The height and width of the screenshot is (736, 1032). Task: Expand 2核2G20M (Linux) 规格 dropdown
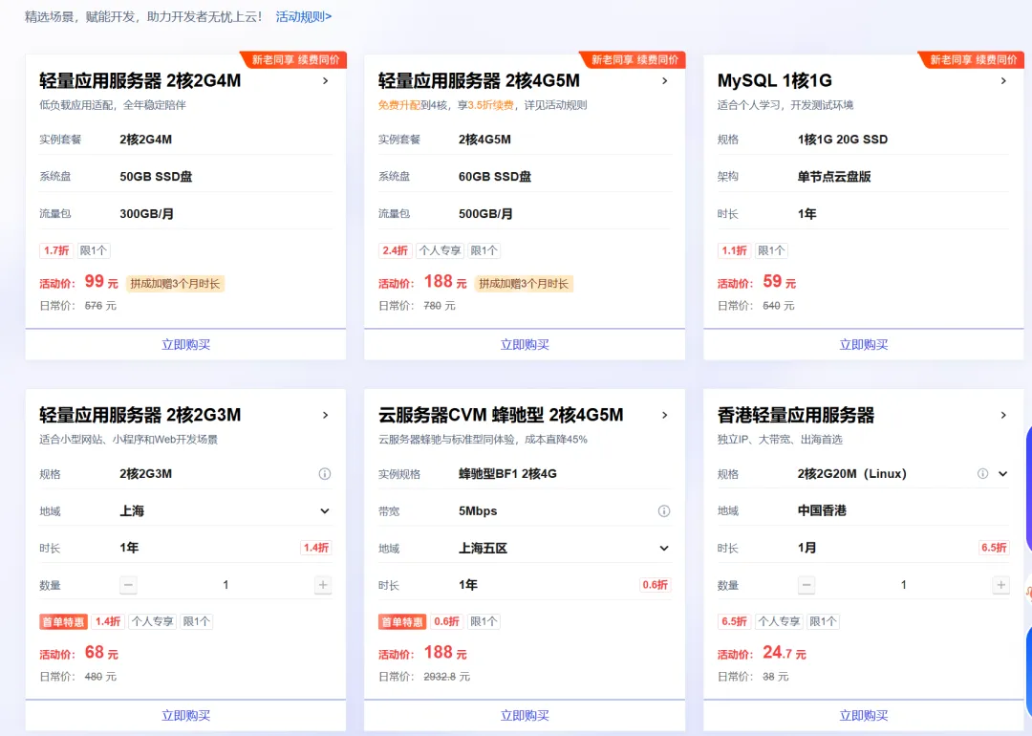coord(1003,474)
